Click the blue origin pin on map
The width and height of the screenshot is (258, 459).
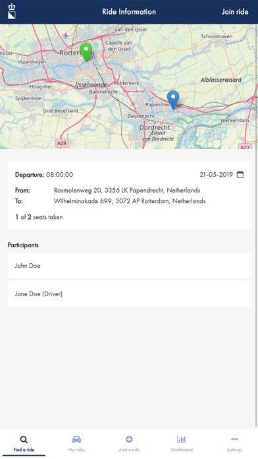click(x=173, y=100)
